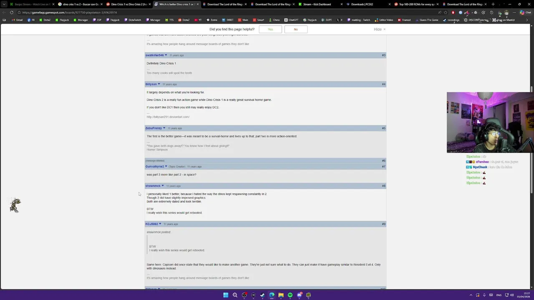Viewport: 534px width, 300px height.
Task: Open the FB bookmark
Action: (x=31, y=20)
